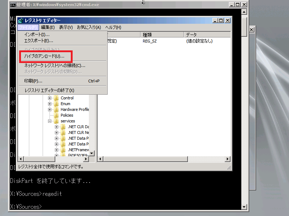Choose レジストリ エディターの終了(X)
289x216 pixels.
coord(62,90)
